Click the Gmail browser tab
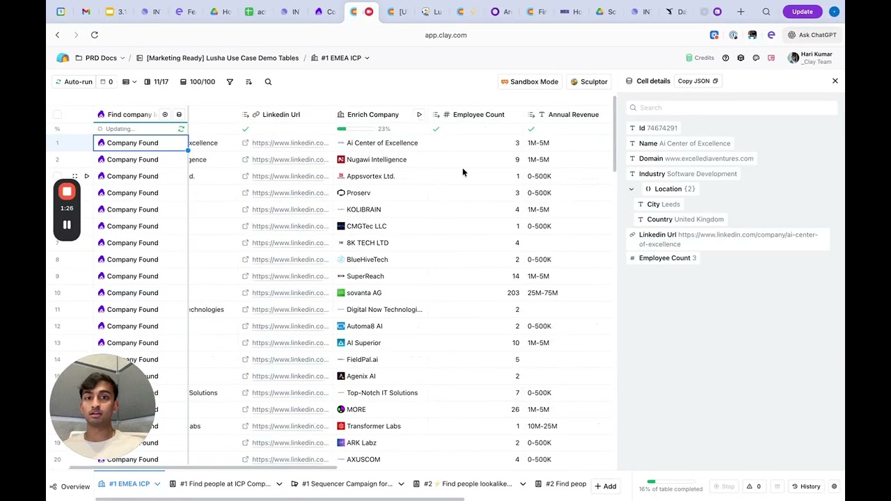Image resolution: width=891 pixels, height=501 pixels. point(86,11)
